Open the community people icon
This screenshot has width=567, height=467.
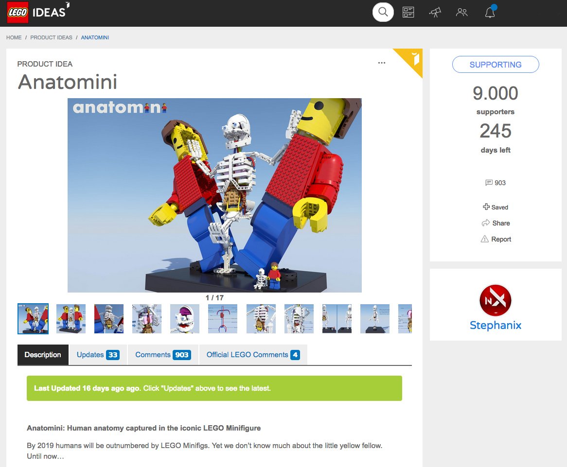pyautogui.click(x=462, y=12)
